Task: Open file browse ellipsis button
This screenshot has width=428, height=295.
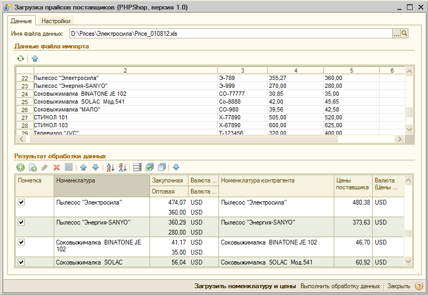Action: point(396,34)
